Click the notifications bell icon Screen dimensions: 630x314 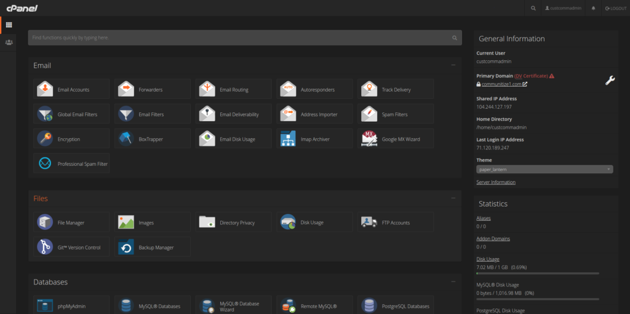pos(593,8)
